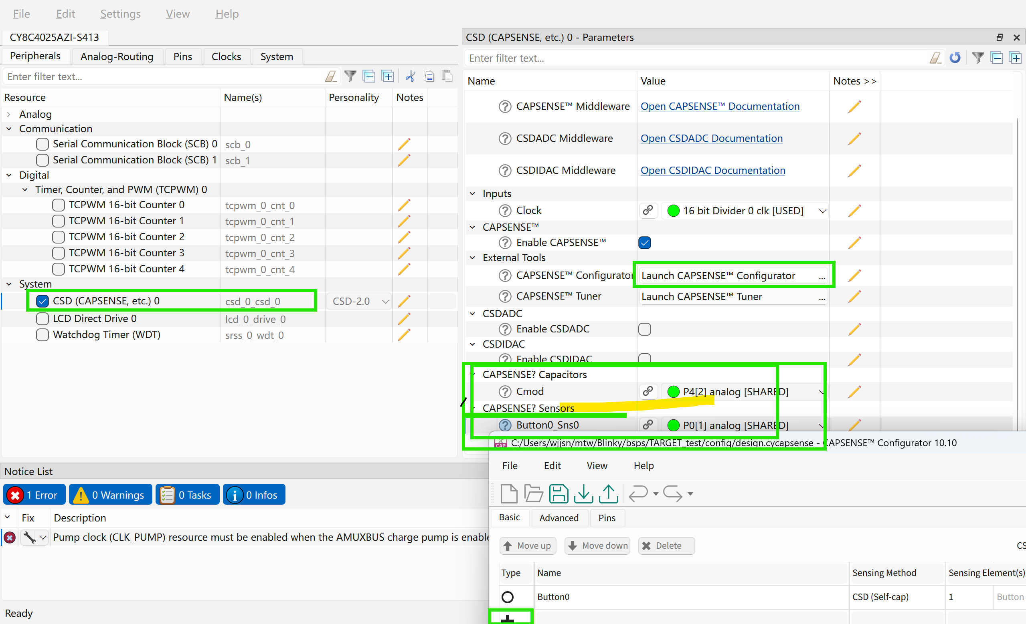Check TCPWM 16-bit Counter 3
1026x624 pixels.
point(58,253)
